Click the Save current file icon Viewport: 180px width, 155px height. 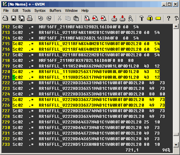(x=13, y=18)
